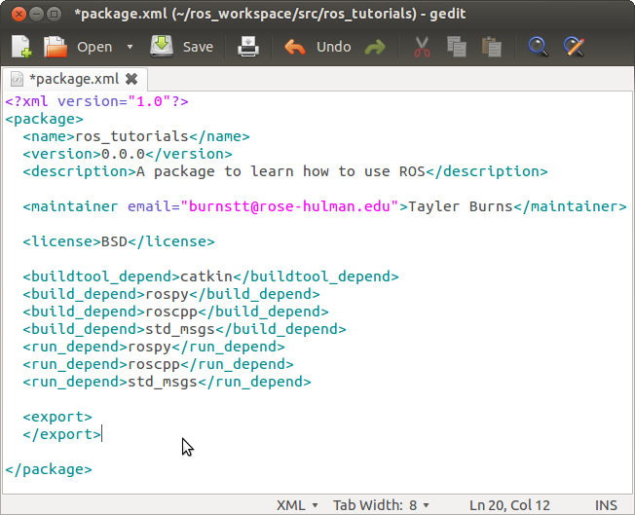Click the xml version declaration line

point(96,101)
